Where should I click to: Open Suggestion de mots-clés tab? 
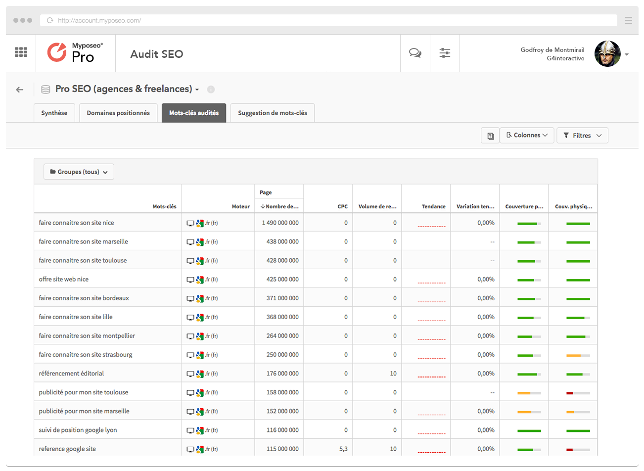(273, 113)
